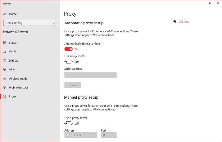Click the Proxy globe icon
This screenshot has height=142, width=222.
5,97
